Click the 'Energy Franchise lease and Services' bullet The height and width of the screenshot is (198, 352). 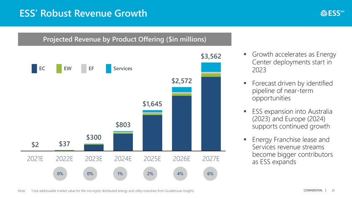pyautogui.click(x=292, y=151)
